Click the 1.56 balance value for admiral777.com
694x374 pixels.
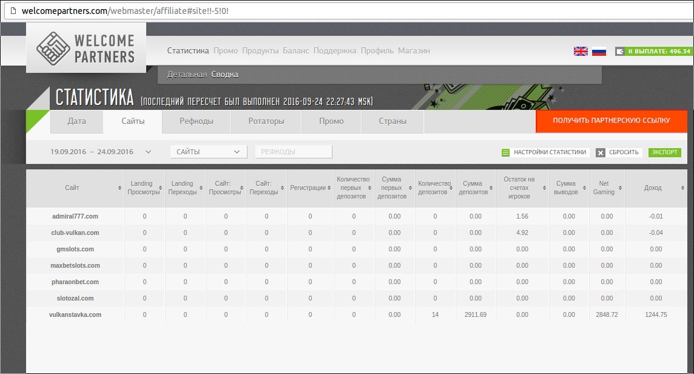point(522,216)
